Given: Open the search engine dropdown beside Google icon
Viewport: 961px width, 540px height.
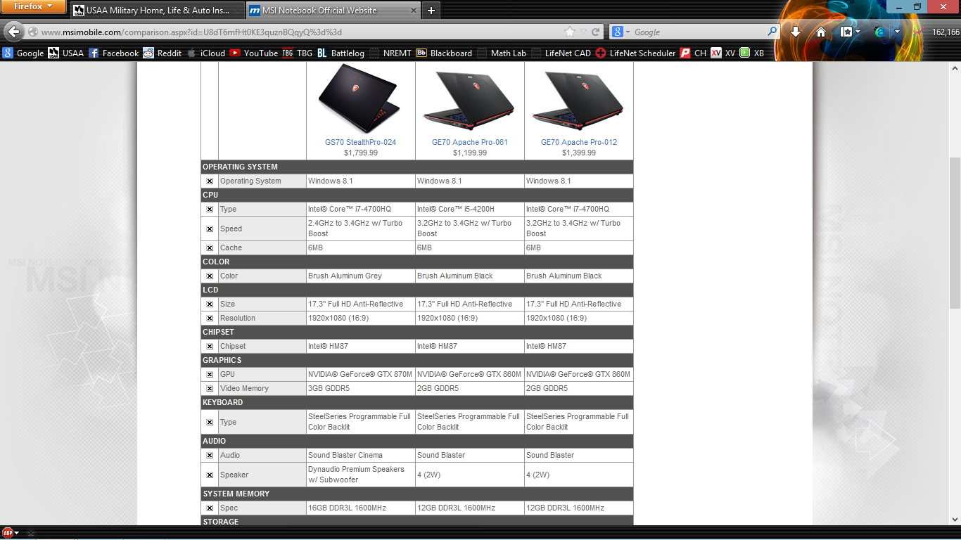Looking at the screenshot, I should 628,32.
